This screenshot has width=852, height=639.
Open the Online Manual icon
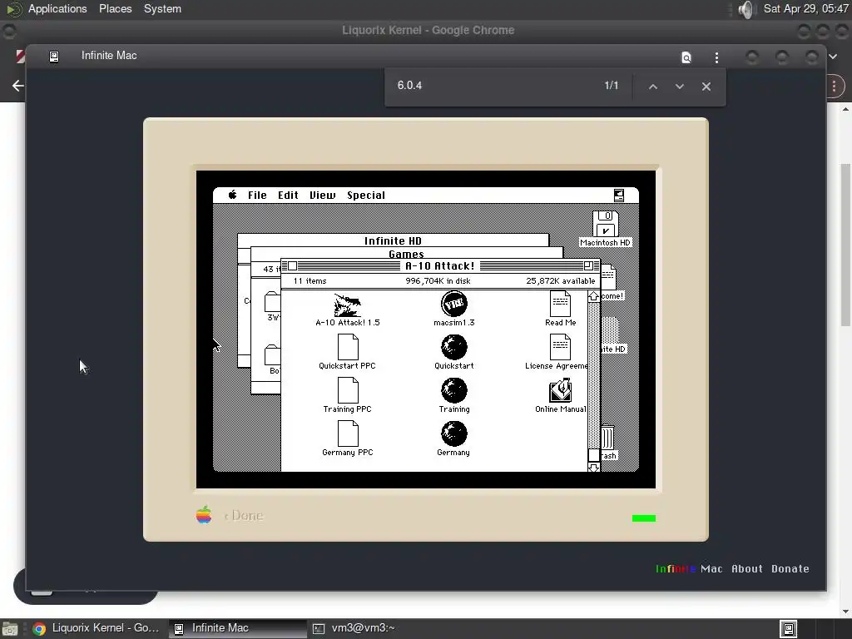coord(560,390)
